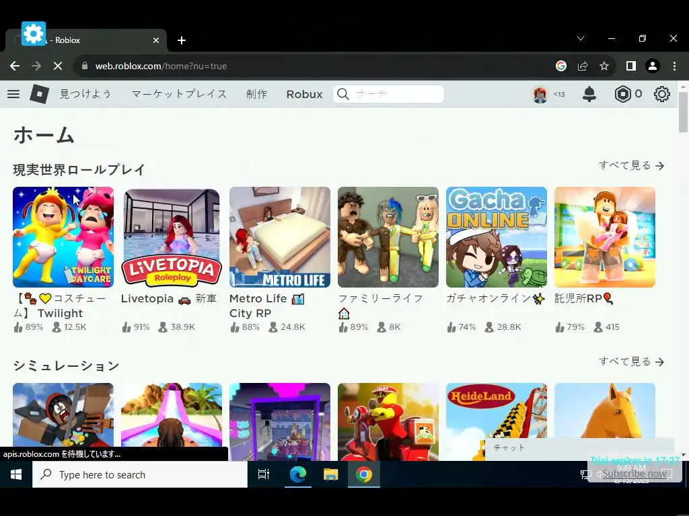Click すべて見る for シミュレーション
The width and height of the screenshot is (689, 516).
coord(631,361)
